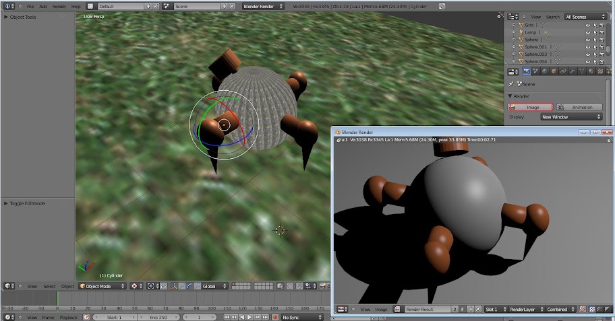
Task: Toggle fake user F for Render Result
Action: coord(463,310)
